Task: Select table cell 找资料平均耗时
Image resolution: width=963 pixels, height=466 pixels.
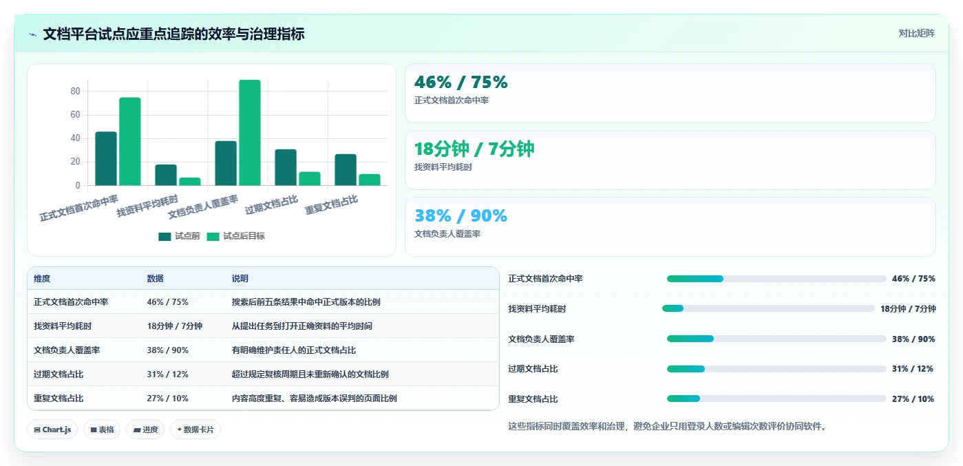Action: (x=63, y=326)
